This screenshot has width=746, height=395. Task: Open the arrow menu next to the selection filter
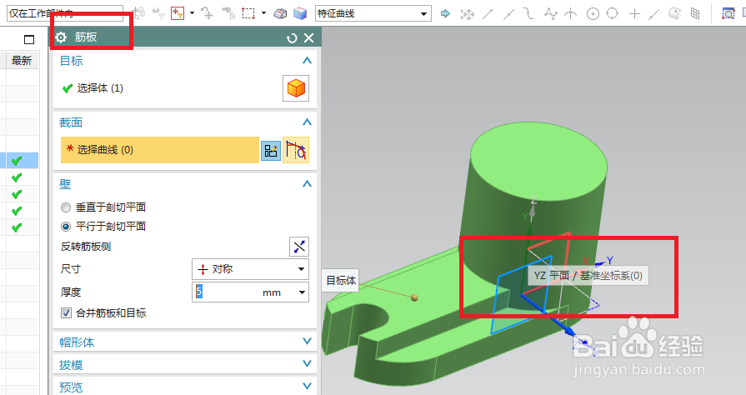(192, 13)
